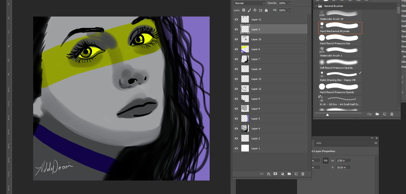Screen dimensions: 406x194
Task: Click the link width and height button
Action: pyautogui.click(x=326, y=160)
